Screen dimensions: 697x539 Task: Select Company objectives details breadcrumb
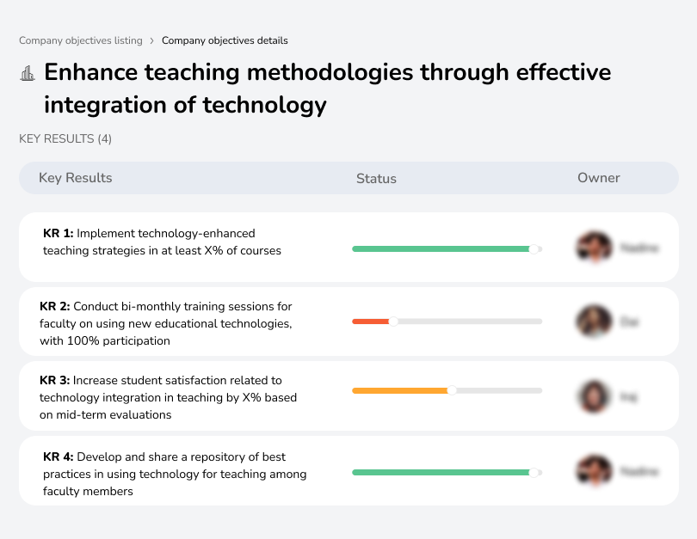coord(225,40)
